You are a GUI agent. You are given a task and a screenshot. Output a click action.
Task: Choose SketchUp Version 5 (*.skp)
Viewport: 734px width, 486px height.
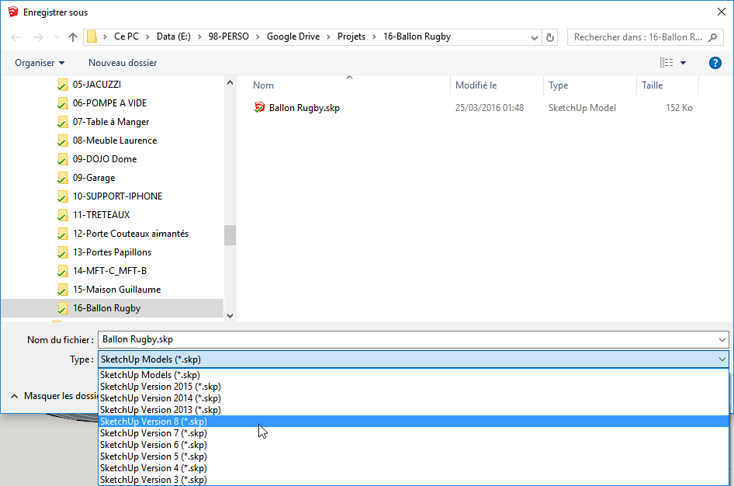414,456
